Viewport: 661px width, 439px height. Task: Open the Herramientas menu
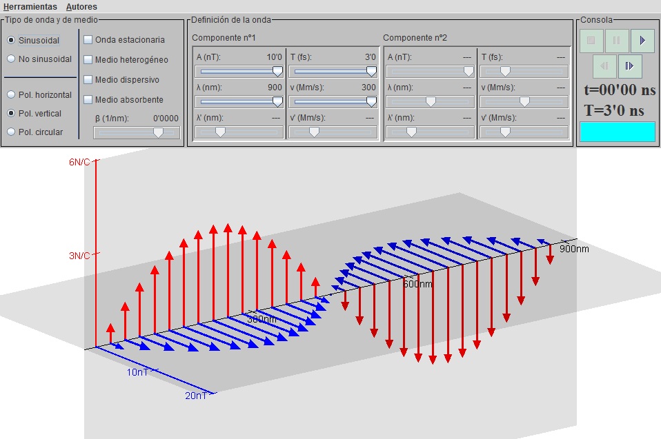(x=30, y=6)
